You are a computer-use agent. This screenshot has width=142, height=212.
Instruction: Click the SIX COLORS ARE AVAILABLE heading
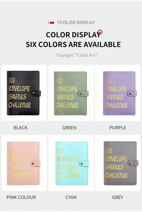pyautogui.click(x=73, y=45)
